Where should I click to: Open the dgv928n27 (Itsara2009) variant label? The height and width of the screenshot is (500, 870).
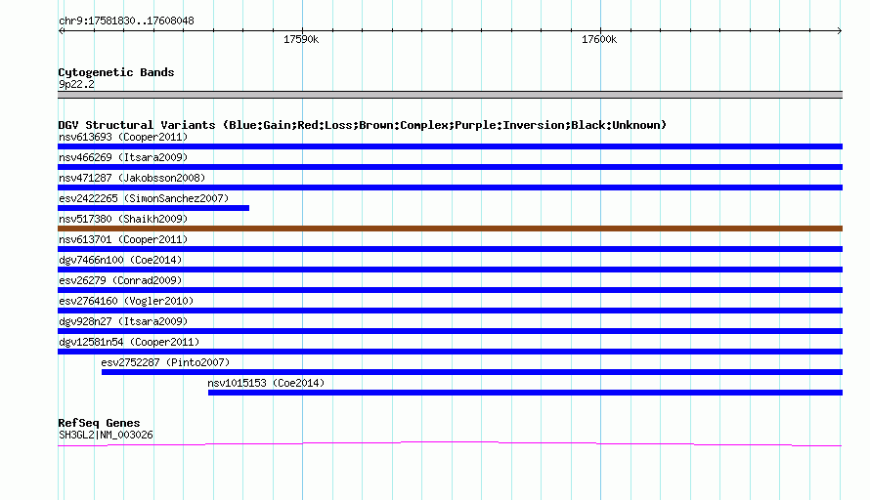(123, 321)
